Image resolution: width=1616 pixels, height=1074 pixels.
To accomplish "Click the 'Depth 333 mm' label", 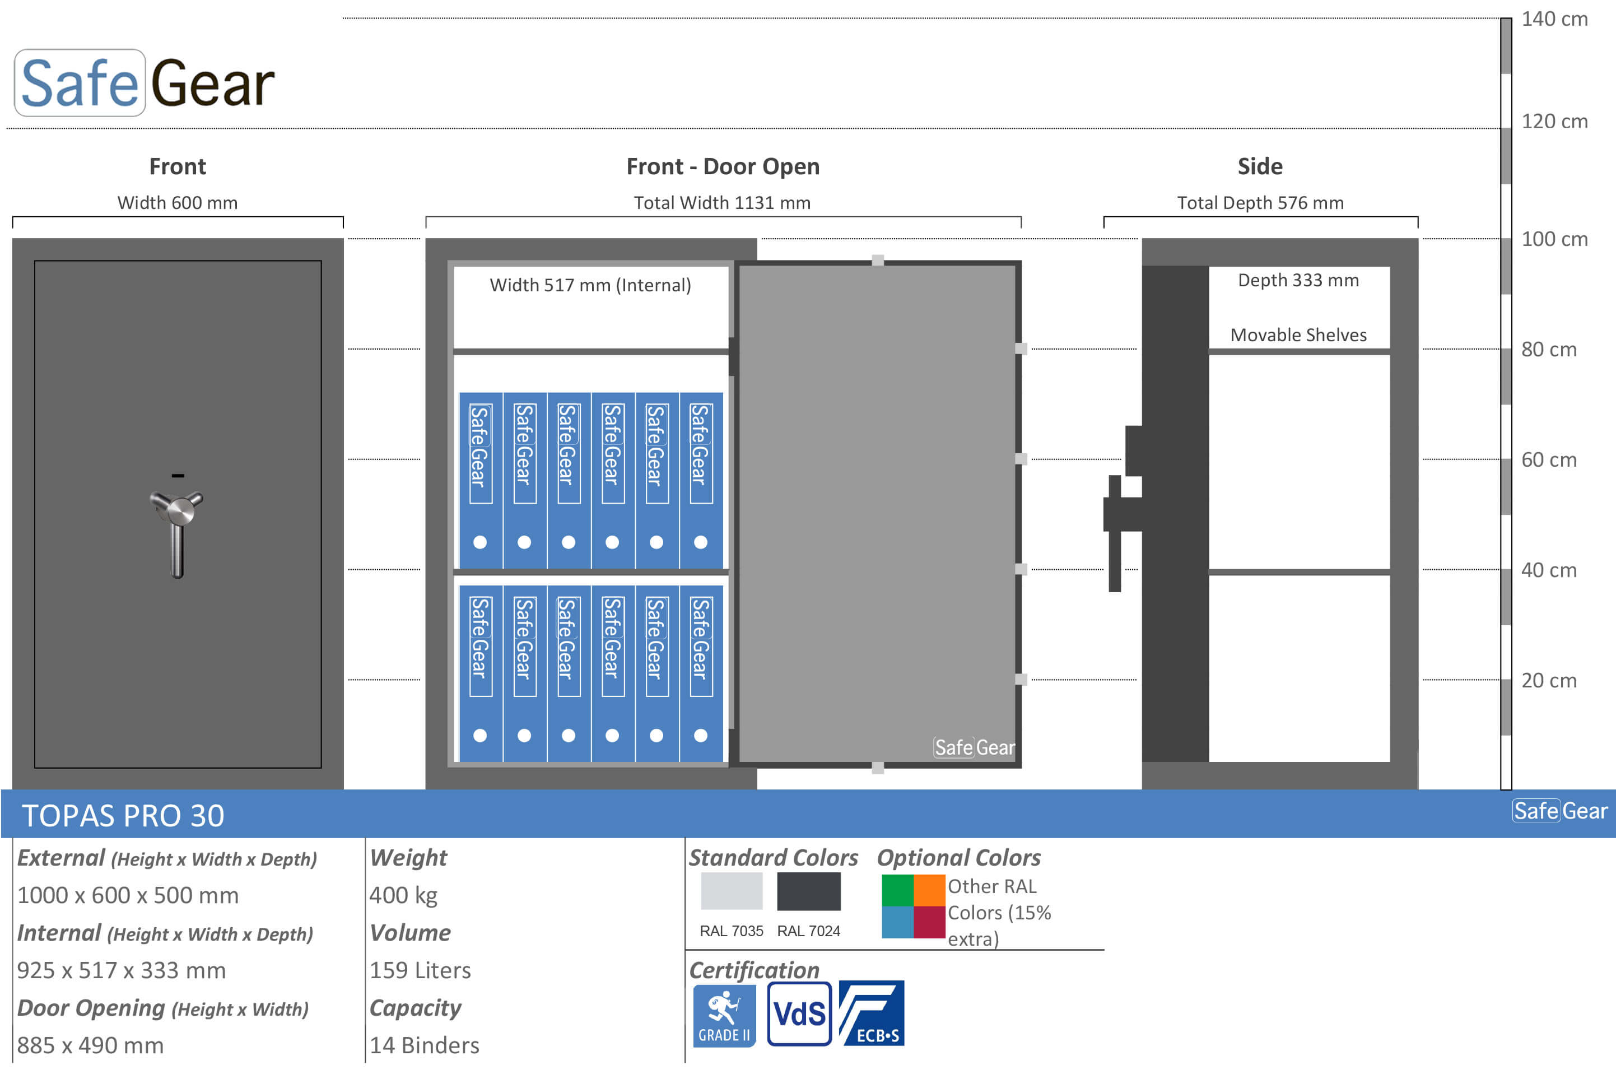I will pos(1298,280).
